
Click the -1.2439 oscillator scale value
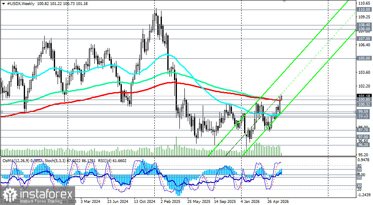pos(364,195)
